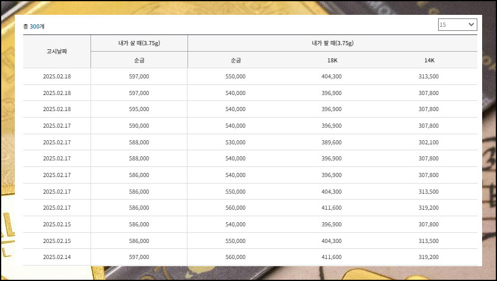Click 404,300 in the 2025.02.17 row

coord(332,191)
